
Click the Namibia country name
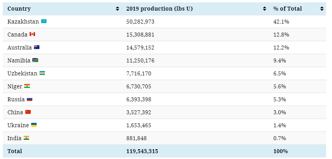click(x=19, y=60)
